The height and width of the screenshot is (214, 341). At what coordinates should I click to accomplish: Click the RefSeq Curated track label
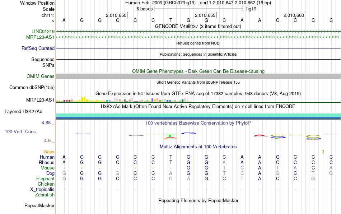(38, 48)
